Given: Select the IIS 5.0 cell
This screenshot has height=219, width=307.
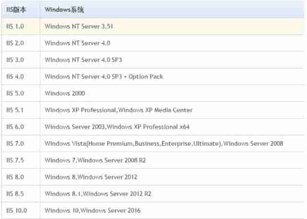Looking at the screenshot, I should pos(15,93).
